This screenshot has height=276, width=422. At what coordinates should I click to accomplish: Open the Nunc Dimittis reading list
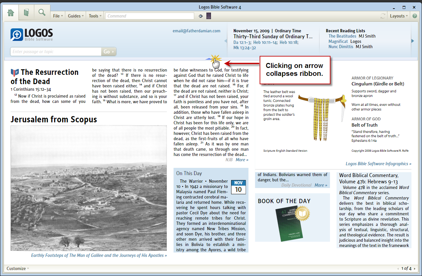[x=341, y=47]
